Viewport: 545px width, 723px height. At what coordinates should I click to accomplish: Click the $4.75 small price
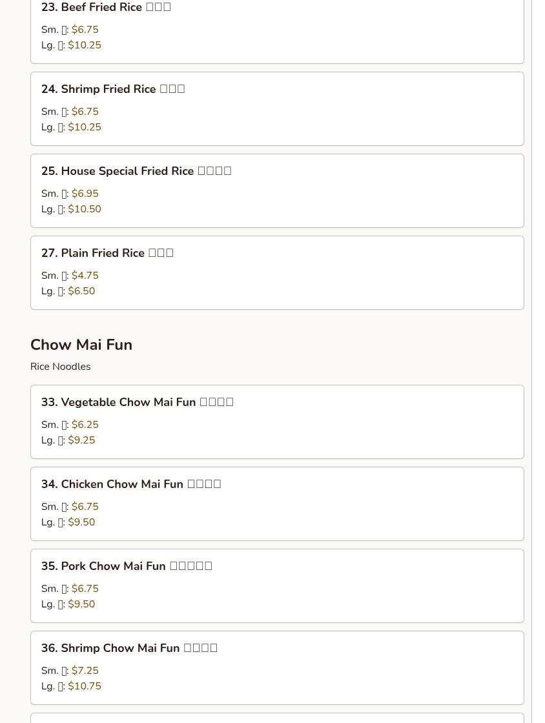[x=85, y=276]
